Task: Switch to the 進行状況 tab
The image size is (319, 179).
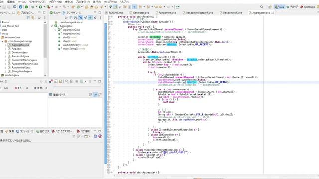Action: tap(43, 131)
